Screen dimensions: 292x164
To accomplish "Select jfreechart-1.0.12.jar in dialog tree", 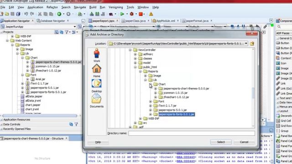I will (176, 97).
